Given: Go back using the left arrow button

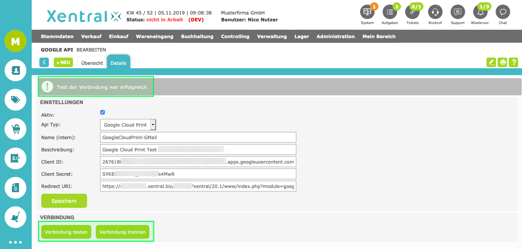Looking at the screenshot, I should click(x=44, y=62).
